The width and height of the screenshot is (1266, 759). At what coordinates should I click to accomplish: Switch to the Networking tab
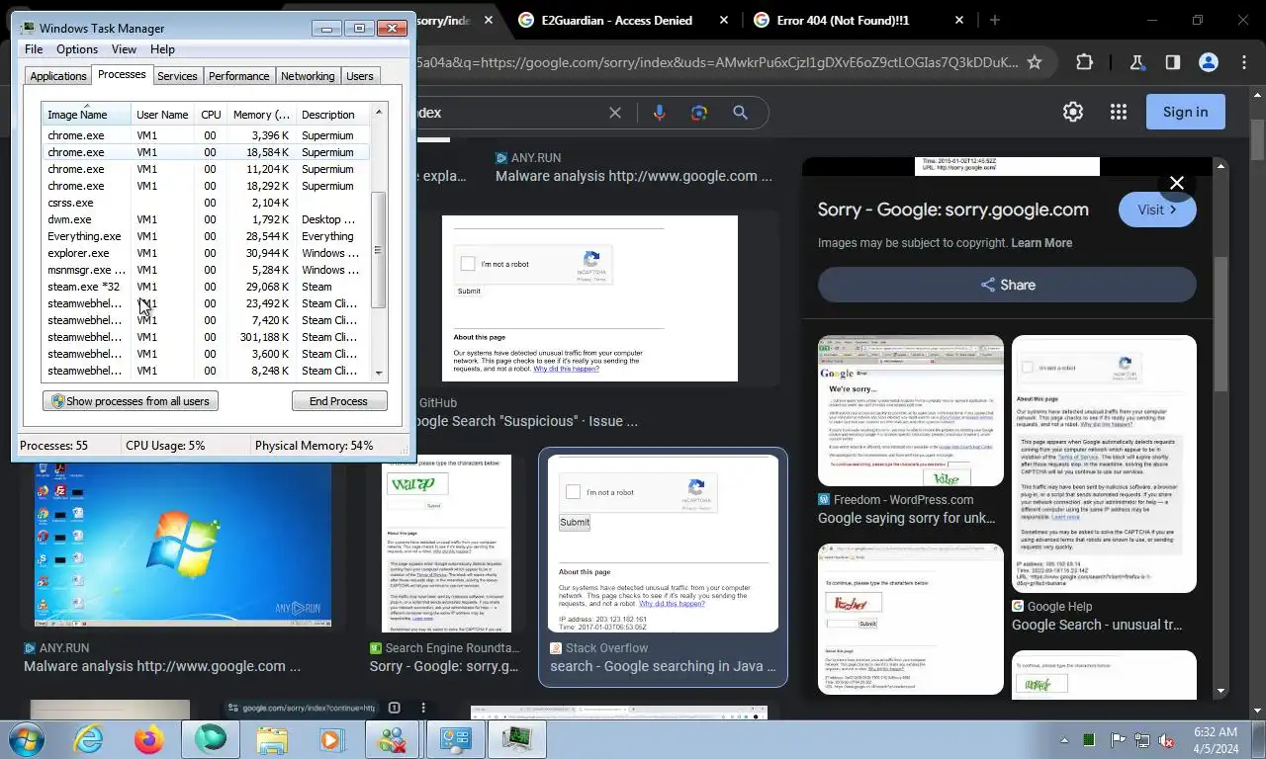click(x=308, y=76)
